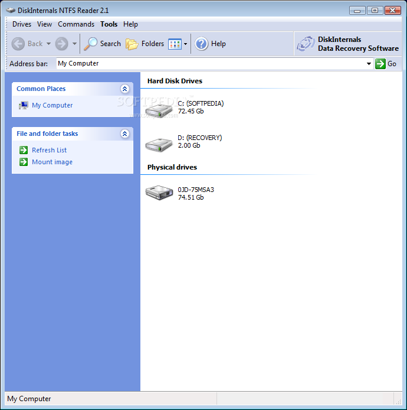Collapse the Common Places panel

[125, 89]
